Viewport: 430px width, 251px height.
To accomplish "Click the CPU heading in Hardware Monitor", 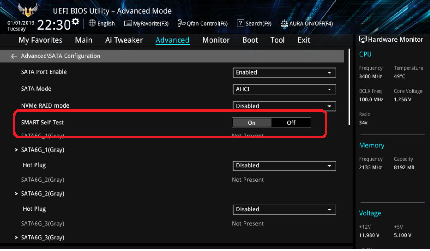I will (x=365, y=54).
